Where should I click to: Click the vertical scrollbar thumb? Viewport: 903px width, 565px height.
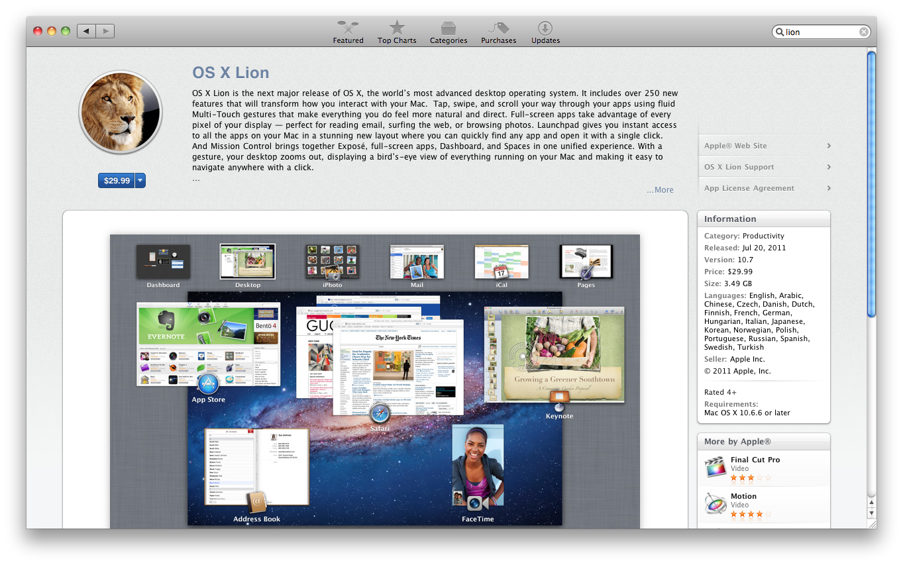point(871,184)
